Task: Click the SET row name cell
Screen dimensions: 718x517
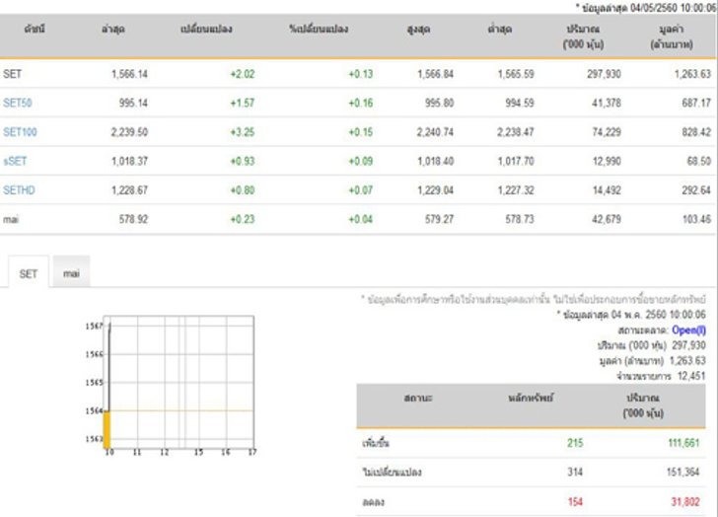Action: click(13, 74)
